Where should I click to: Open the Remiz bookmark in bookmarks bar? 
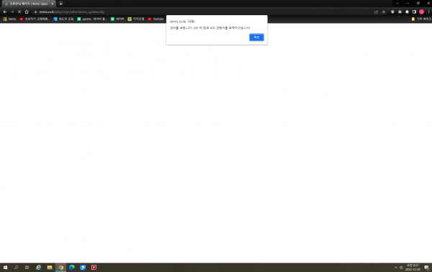[9, 19]
